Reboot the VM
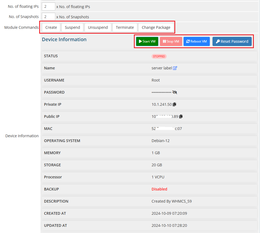 (x=196, y=41)
